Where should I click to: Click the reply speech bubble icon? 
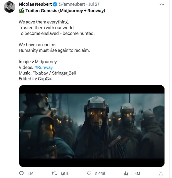(x=21, y=173)
